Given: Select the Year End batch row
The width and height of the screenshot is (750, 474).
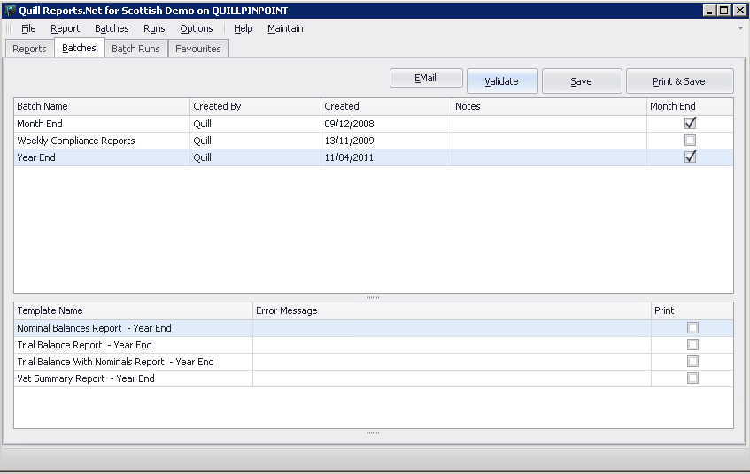Looking at the screenshot, I should pos(374,157).
